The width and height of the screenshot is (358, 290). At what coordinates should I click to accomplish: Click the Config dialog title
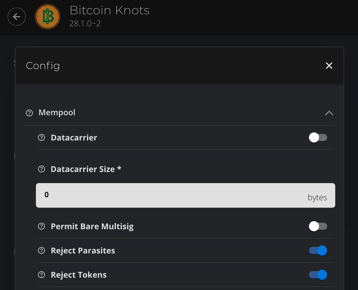tap(43, 66)
